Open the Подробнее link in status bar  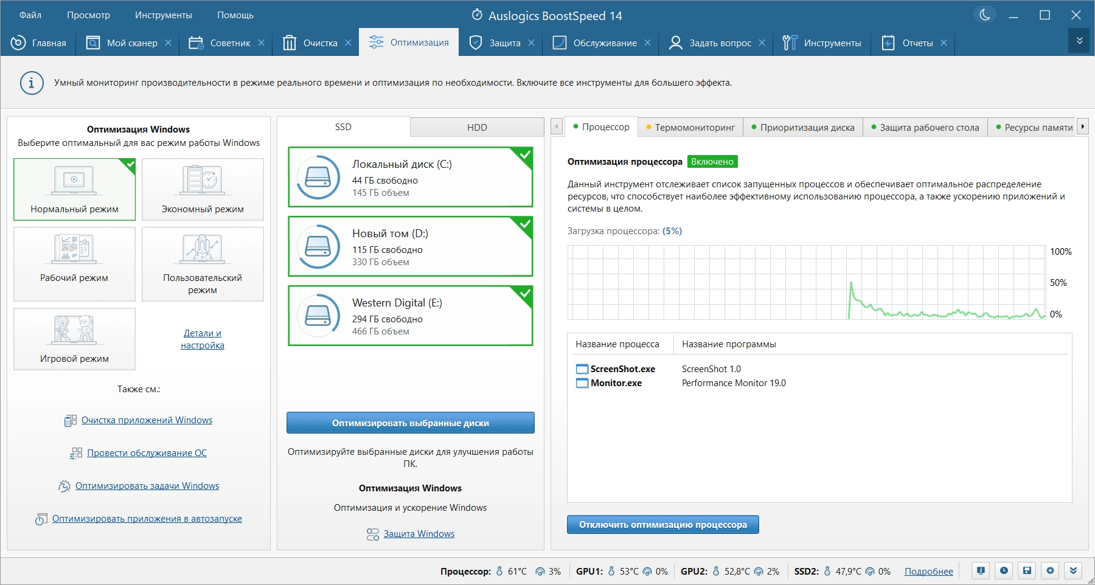[929, 571]
